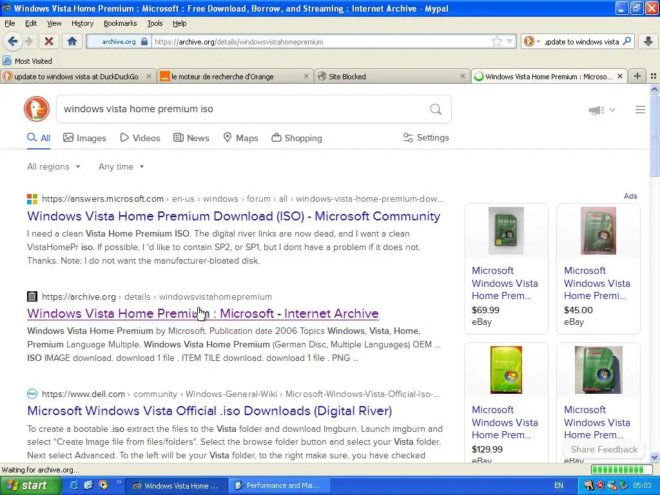Screen dimensions: 660x495
Task: Open the Bookmarks menu
Action: pos(121,23)
